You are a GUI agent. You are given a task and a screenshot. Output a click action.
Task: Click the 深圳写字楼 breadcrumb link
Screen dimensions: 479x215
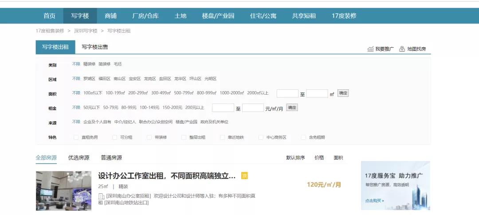[x=86, y=31]
